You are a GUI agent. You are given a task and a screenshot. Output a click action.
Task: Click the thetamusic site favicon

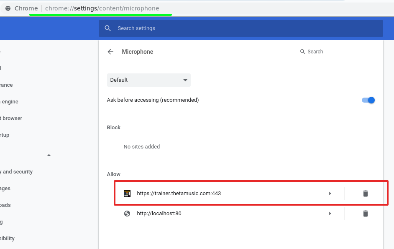coord(127,194)
